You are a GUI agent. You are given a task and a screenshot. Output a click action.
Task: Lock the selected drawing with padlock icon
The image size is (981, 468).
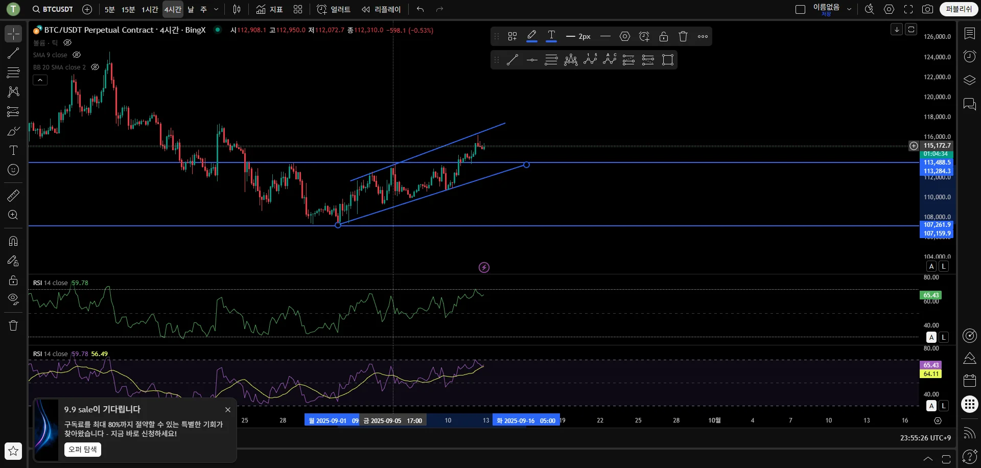click(x=664, y=36)
